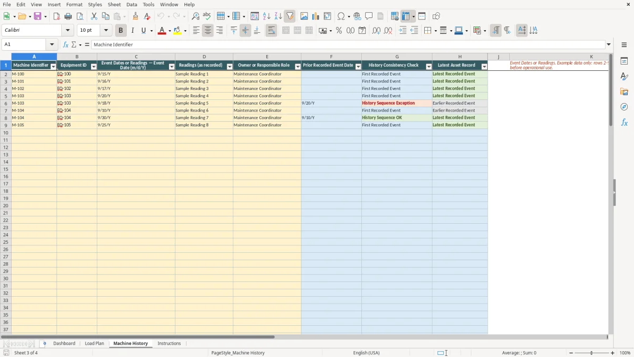Save the document with the Save icon
The width and height of the screenshot is (634, 357).
pos(38,16)
